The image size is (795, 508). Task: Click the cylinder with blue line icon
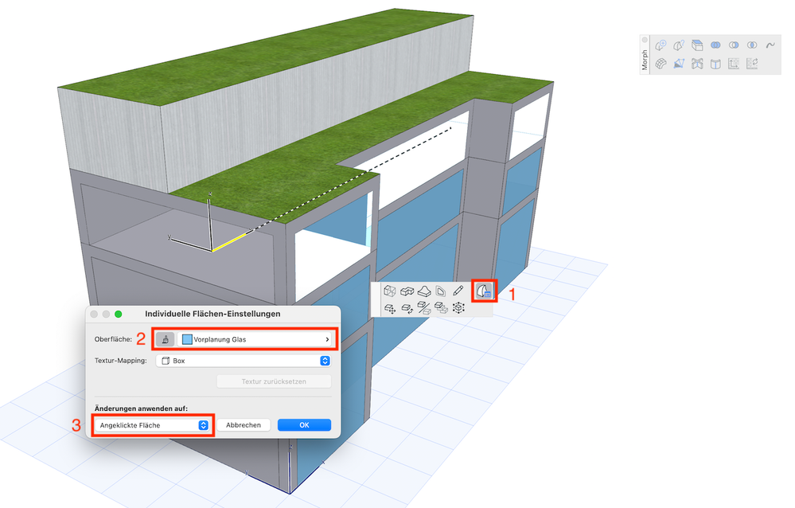tap(715, 64)
